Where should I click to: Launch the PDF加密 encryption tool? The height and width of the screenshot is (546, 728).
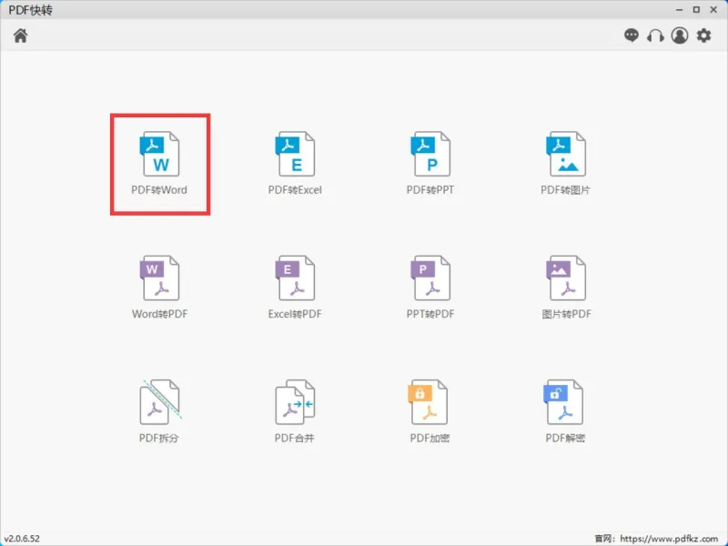(430, 411)
